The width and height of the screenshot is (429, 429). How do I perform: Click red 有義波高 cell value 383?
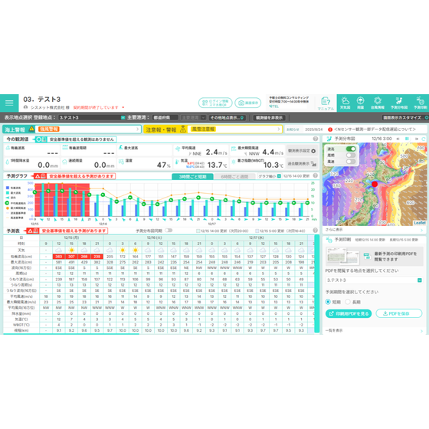58,257
